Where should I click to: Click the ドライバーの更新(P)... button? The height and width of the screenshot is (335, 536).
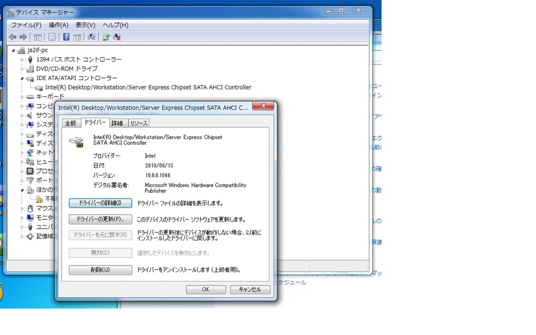(x=100, y=219)
